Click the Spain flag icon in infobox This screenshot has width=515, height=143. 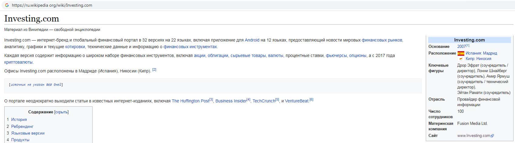[x=461, y=53]
